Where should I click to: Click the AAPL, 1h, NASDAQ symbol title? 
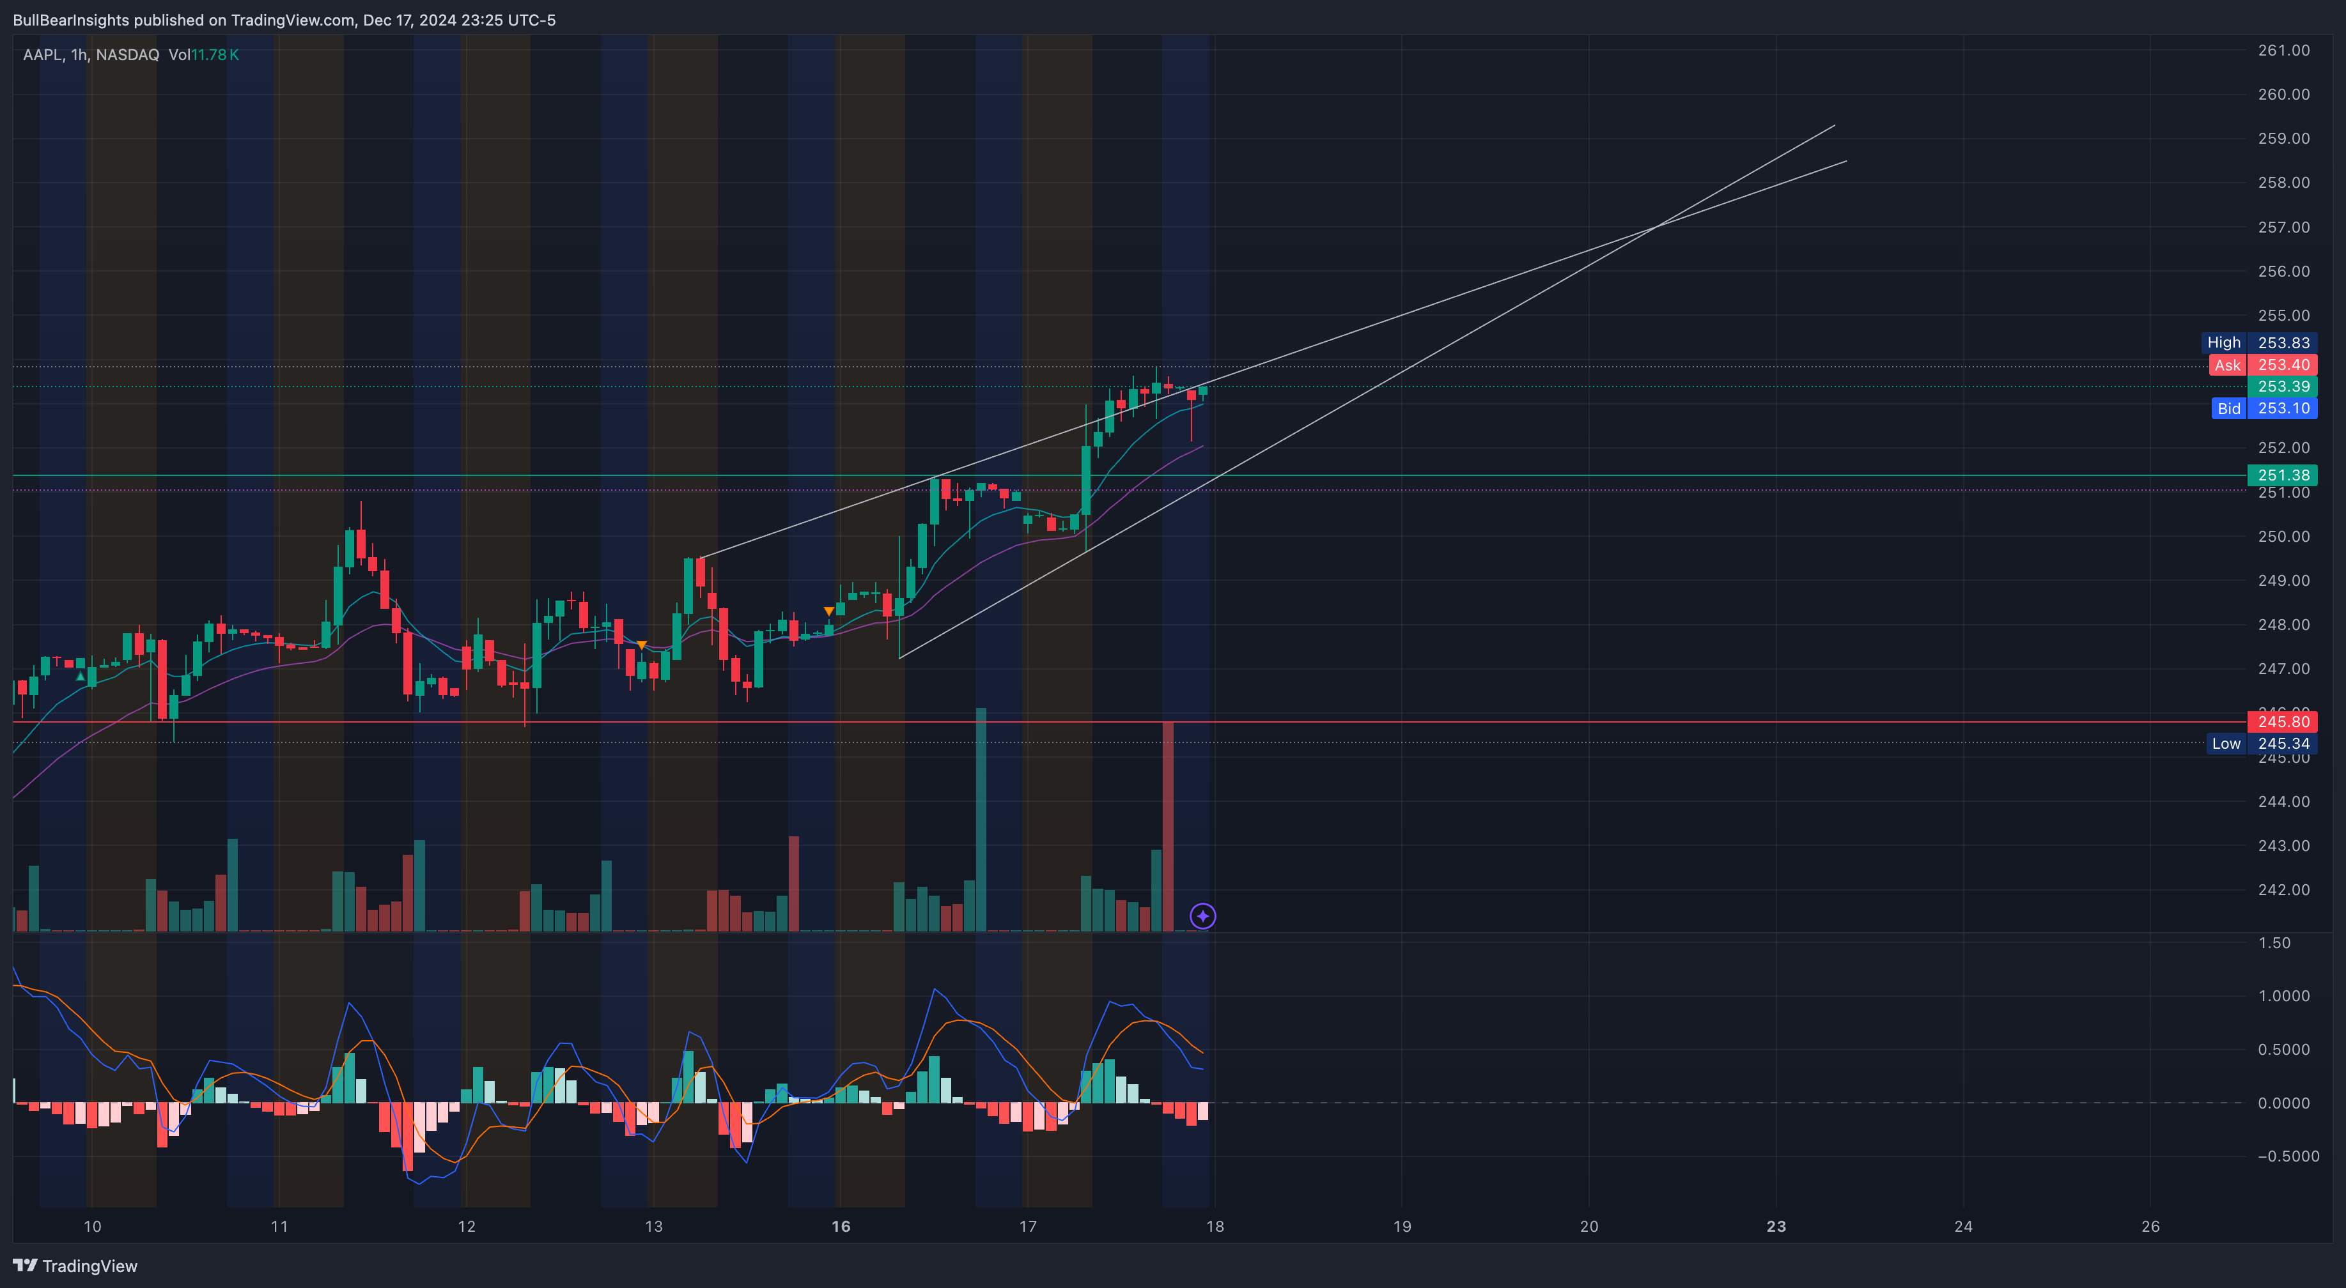click(x=91, y=54)
